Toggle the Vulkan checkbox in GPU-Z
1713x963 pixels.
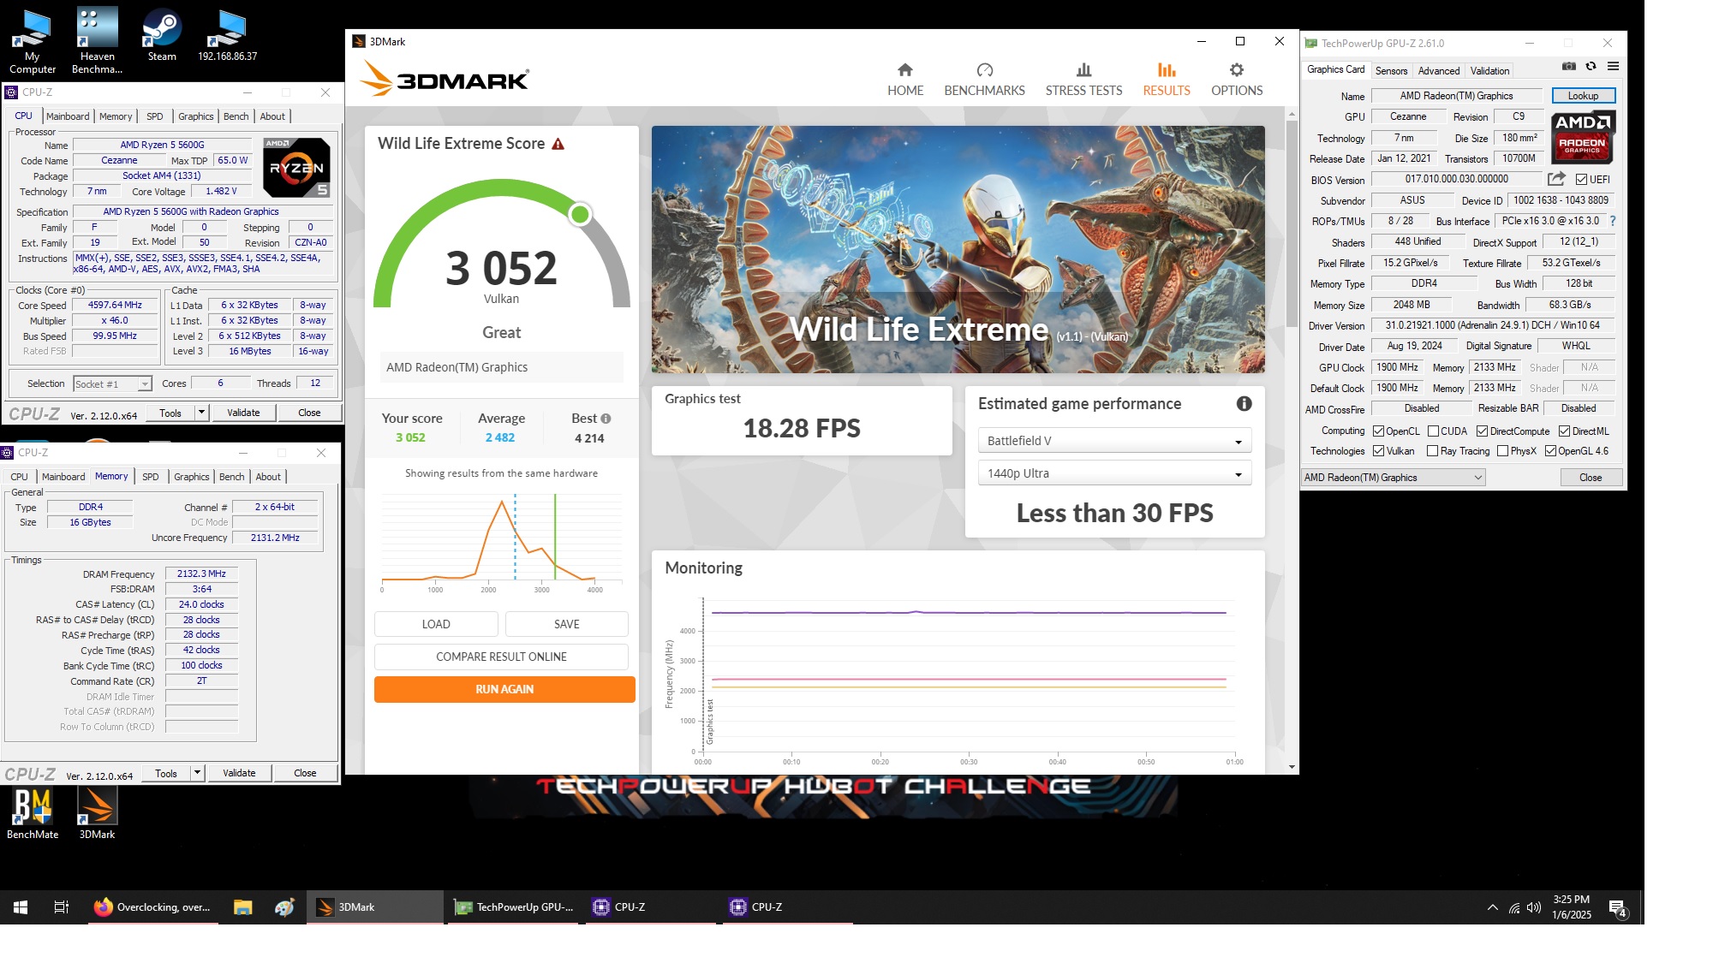coord(1378,450)
